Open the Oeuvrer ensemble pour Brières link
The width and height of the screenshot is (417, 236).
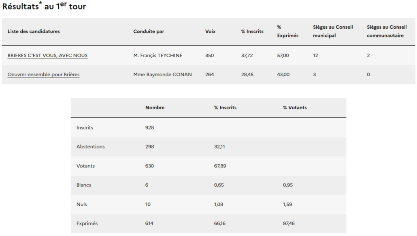coord(43,75)
